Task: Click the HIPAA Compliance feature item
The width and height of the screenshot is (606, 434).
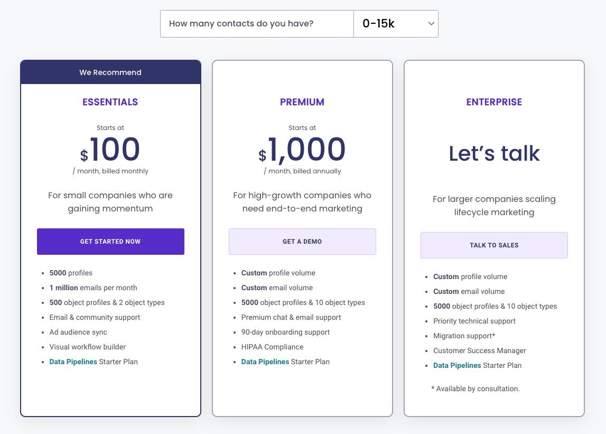Action: coord(272,347)
